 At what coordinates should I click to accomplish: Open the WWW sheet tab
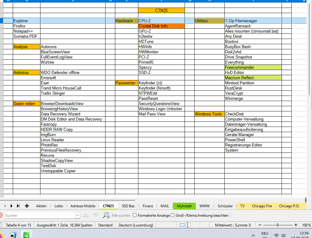point(205,206)
